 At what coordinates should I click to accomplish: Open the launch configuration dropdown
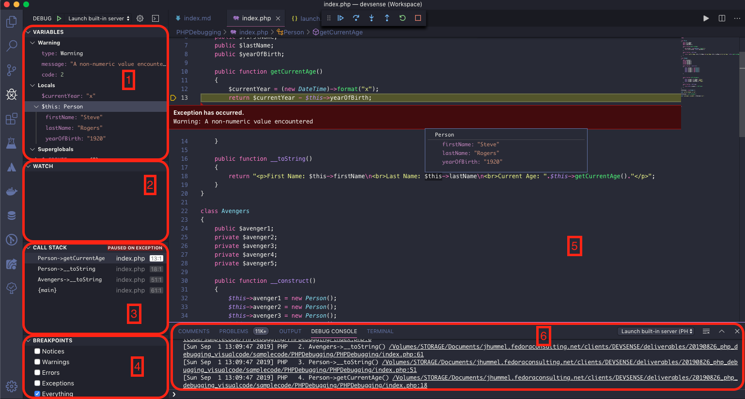click(99, 18)
